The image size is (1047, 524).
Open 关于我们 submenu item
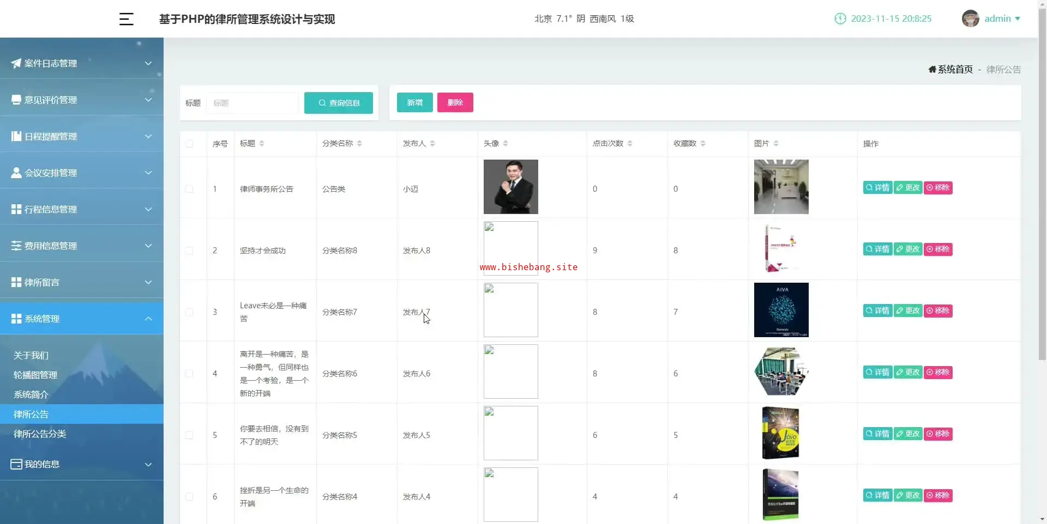coord(31,355)
